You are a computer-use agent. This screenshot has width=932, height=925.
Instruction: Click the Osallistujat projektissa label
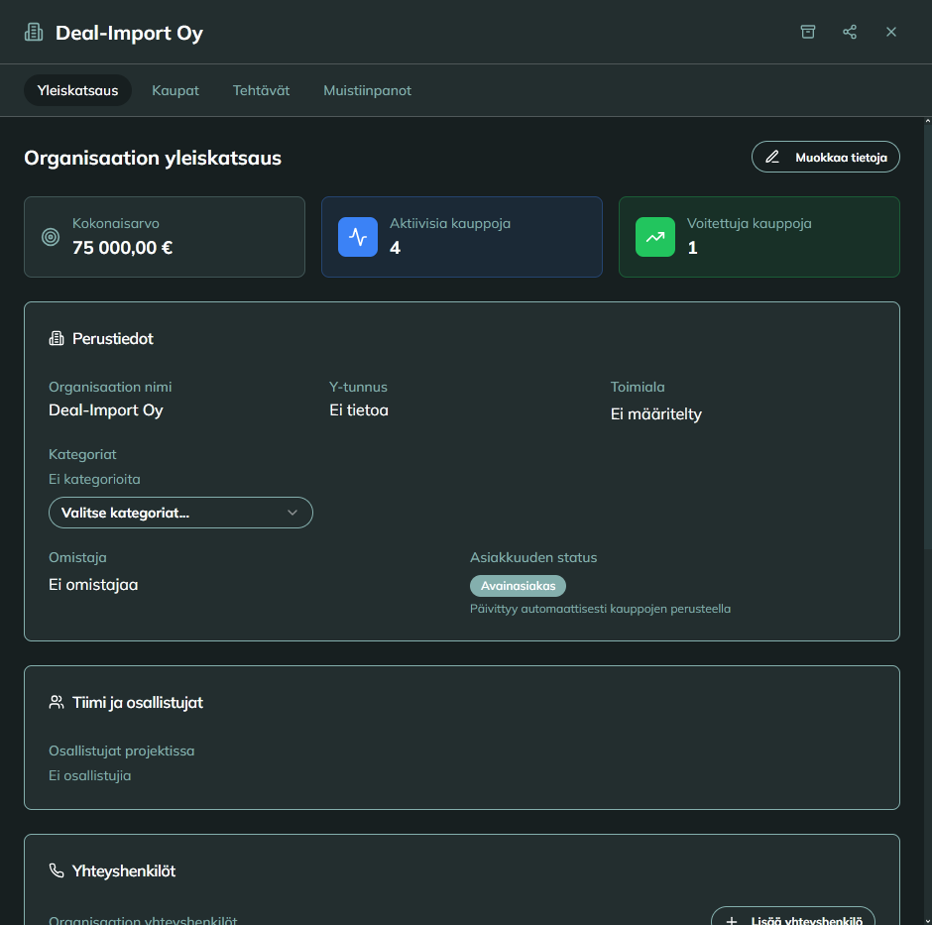click(122, 751)
